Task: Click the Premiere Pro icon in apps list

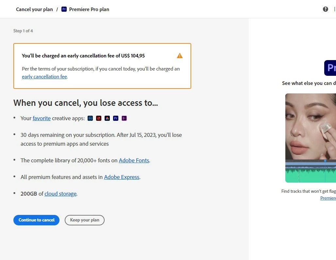Action: tap(116, 118)
